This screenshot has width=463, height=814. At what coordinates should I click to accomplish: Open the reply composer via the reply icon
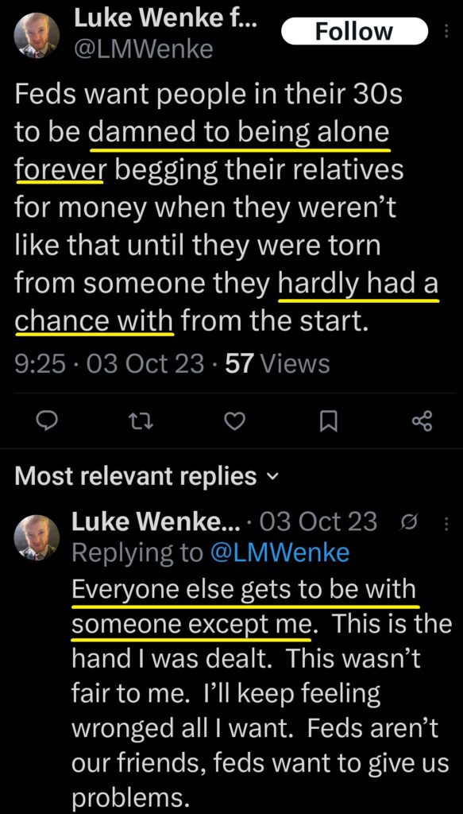48,421
